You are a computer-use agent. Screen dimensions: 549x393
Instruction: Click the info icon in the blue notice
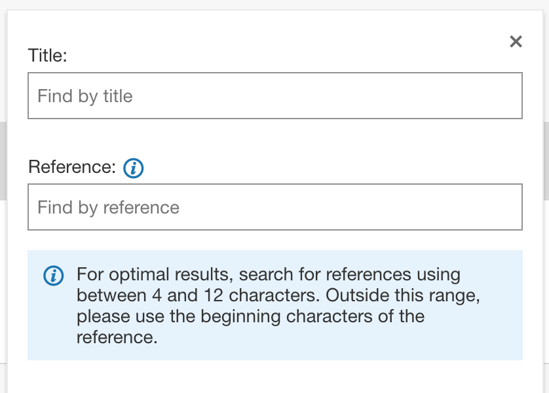(x=53, y=275)
